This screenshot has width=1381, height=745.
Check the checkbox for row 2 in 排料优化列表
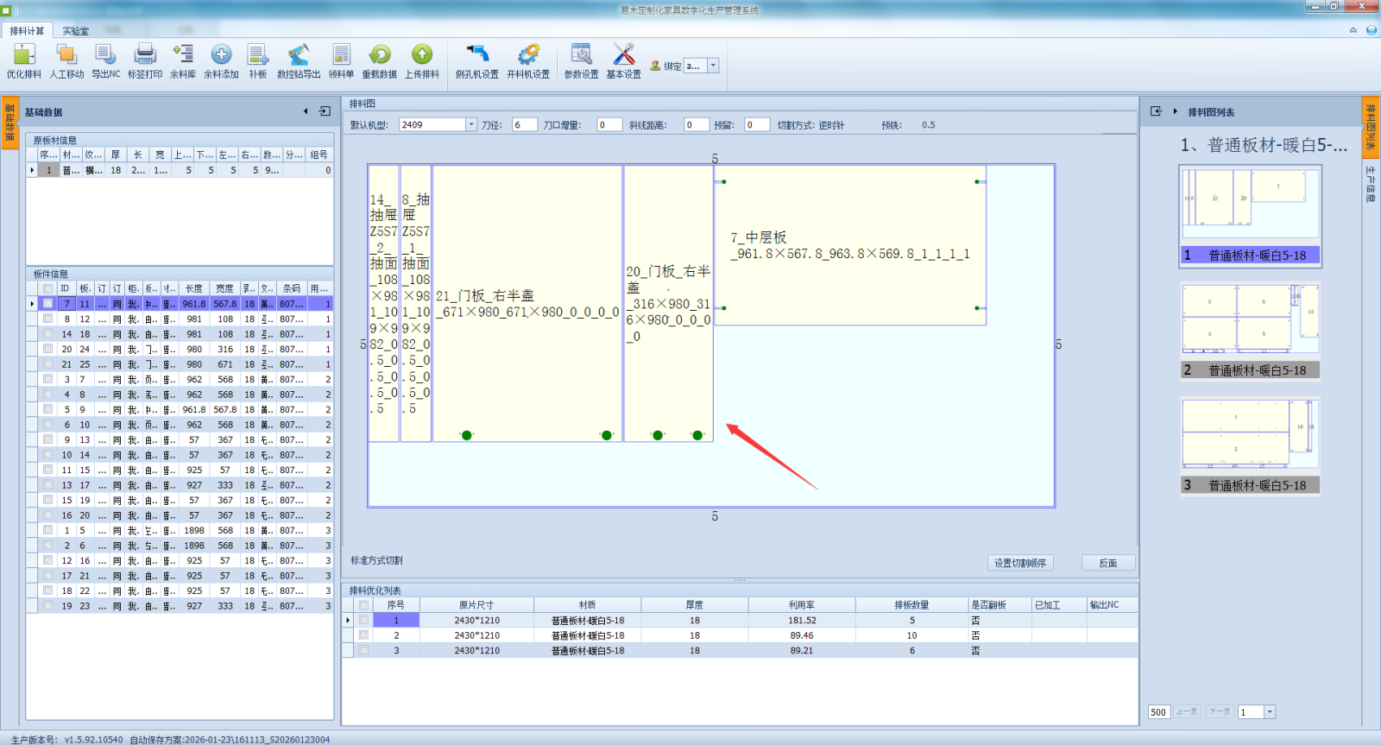[x=363, y=635]
